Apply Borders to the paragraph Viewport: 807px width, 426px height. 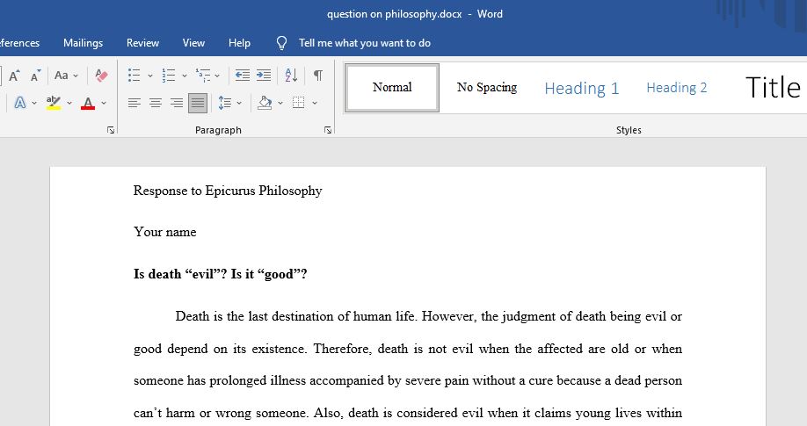click(299, 103)
